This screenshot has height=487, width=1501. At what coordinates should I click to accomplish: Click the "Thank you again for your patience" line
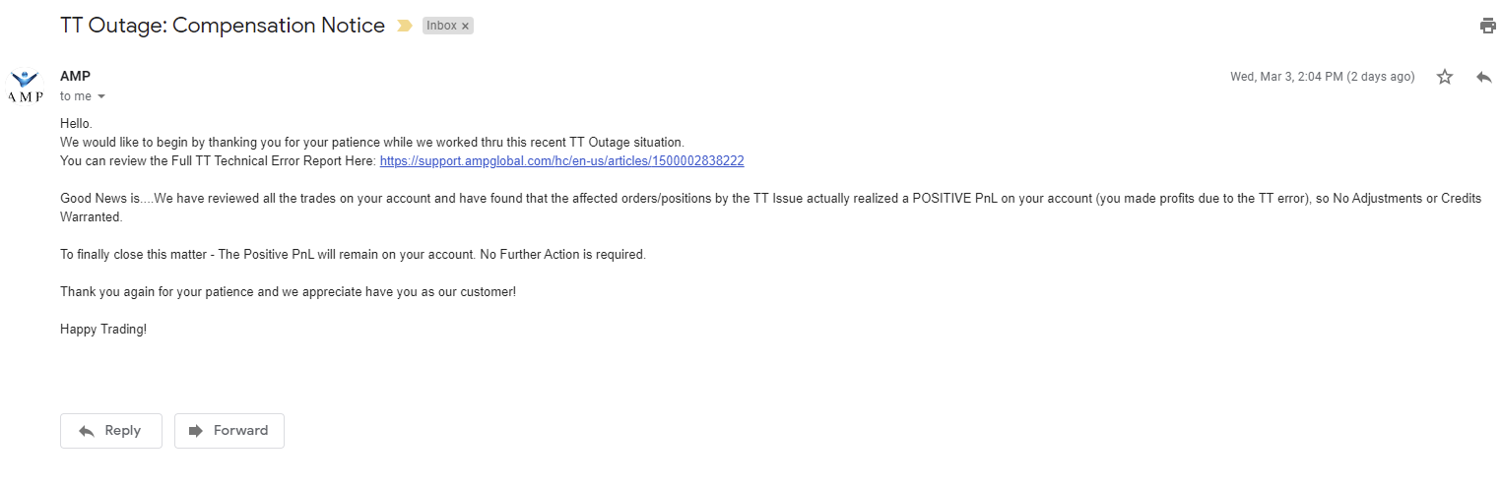(x=288, y=292)
